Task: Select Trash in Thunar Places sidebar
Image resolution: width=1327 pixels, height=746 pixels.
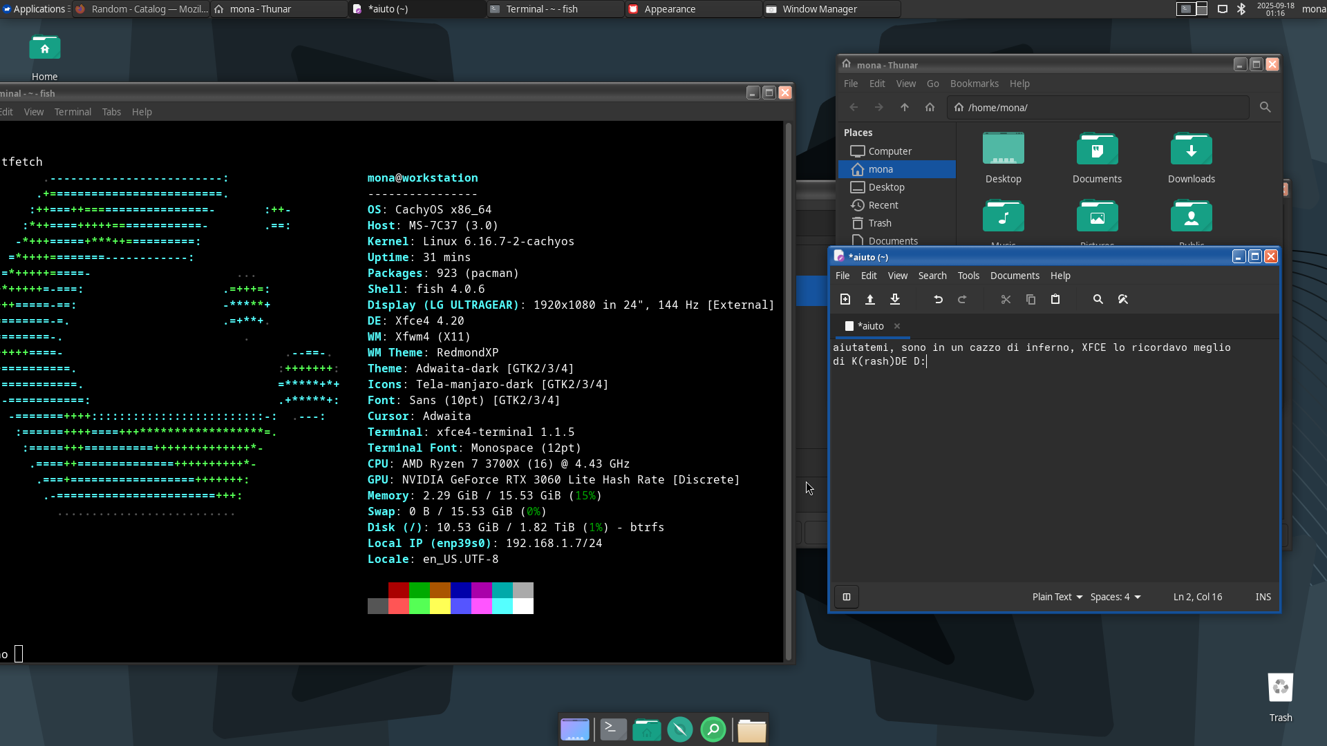Action: [x=879, y=223]
